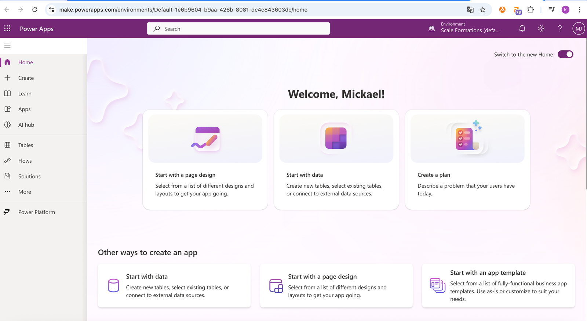Open the Chrome three-dot menu

(x=579, y=10)
